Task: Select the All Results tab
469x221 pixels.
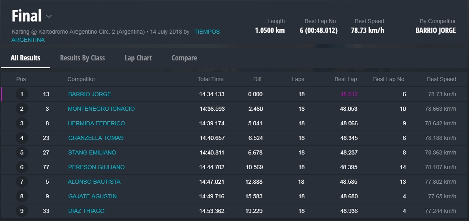Action: (25, 58)
